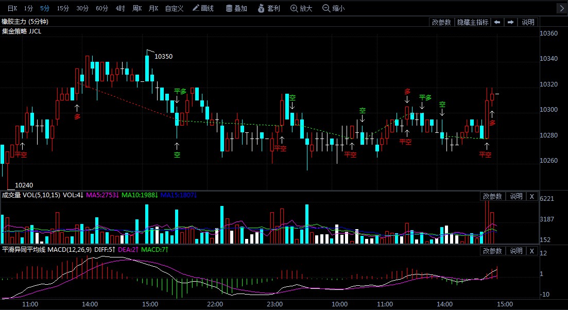
Task: Close the volume (成交量) panel
Action: 532,196
